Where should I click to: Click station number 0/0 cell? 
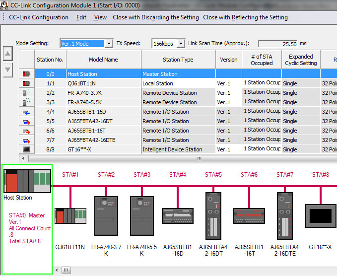(x=50, y=74)
